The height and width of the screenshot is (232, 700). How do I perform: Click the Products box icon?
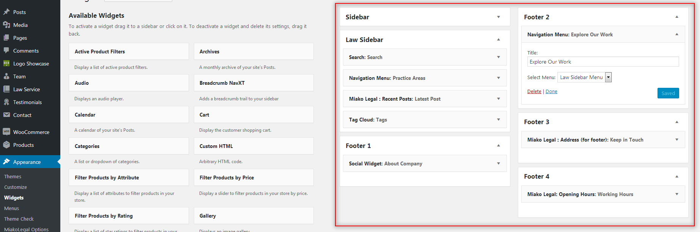[6, 145]
